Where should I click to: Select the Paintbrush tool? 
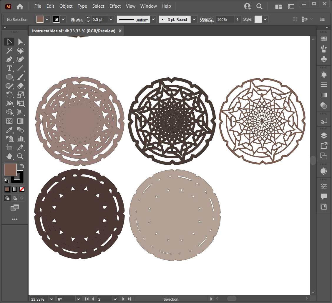point(20,77)
